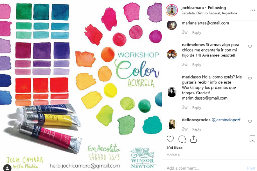Share the post using the share icon
Screen dimensions: 257x171
coord(193,139)
